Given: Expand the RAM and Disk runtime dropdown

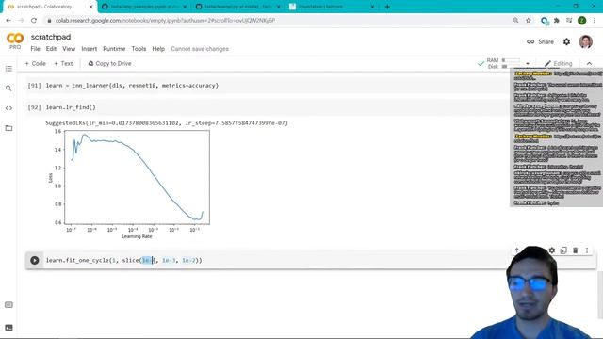Looking at the screenshot, I should pos(528,63).
